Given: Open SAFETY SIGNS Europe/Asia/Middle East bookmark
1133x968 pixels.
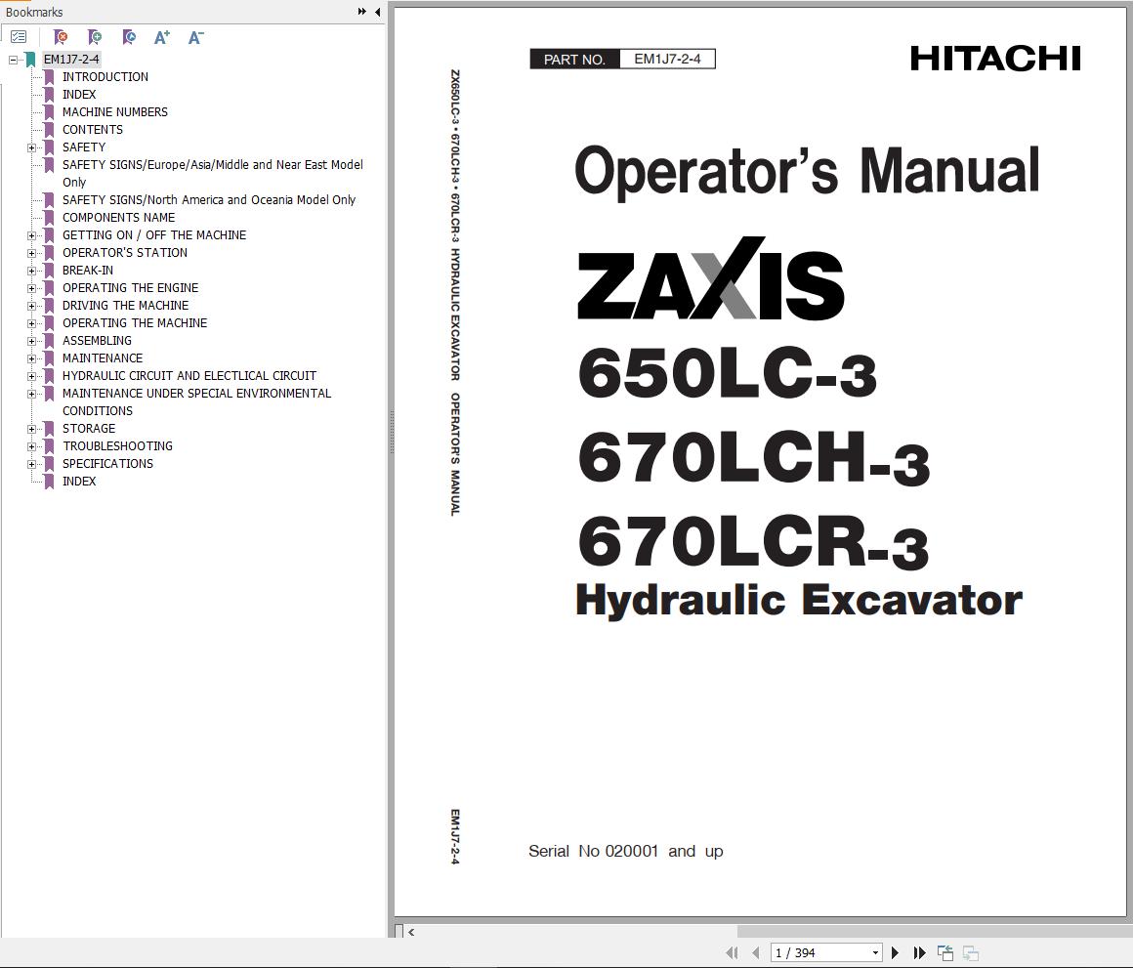Looking at the screenshot, I should click(213, 173).
